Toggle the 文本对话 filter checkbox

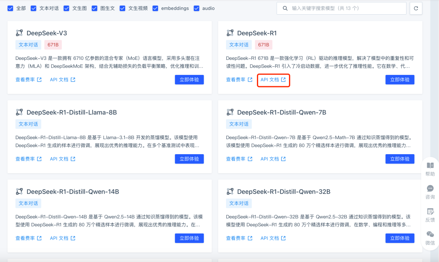(x=34, y=9)
